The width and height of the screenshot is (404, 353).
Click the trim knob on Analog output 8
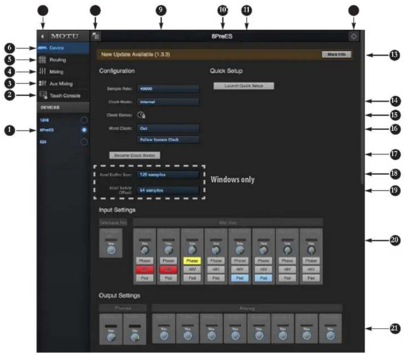click(x=331, y=335)
